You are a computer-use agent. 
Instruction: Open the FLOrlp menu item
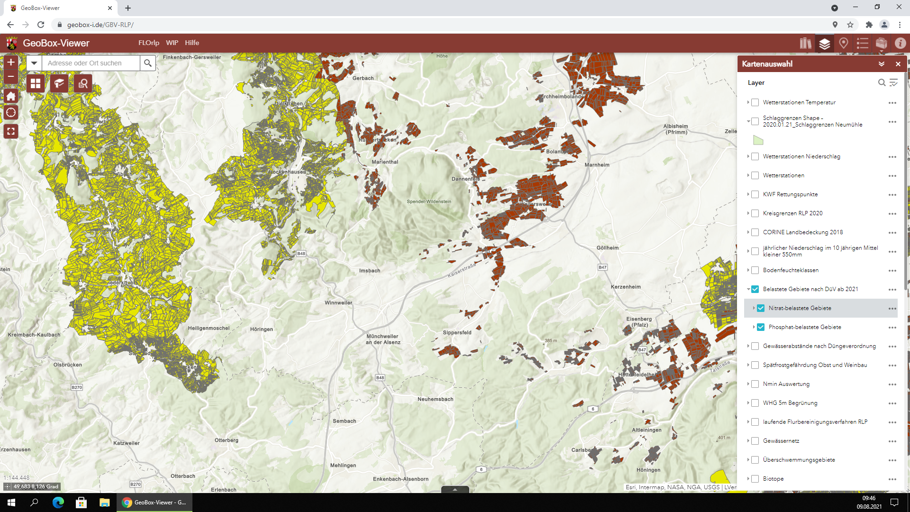tap(148, 43)
